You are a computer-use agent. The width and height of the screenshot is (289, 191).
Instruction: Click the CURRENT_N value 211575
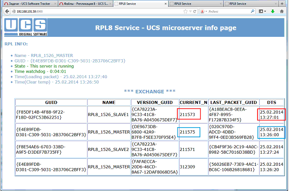click(x=187, y=132)
